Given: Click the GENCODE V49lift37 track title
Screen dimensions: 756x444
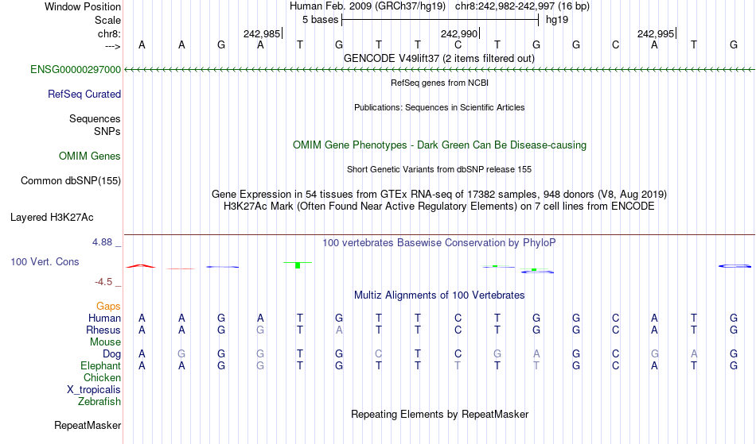Looking at the screenshot, I should coord(439,59).
